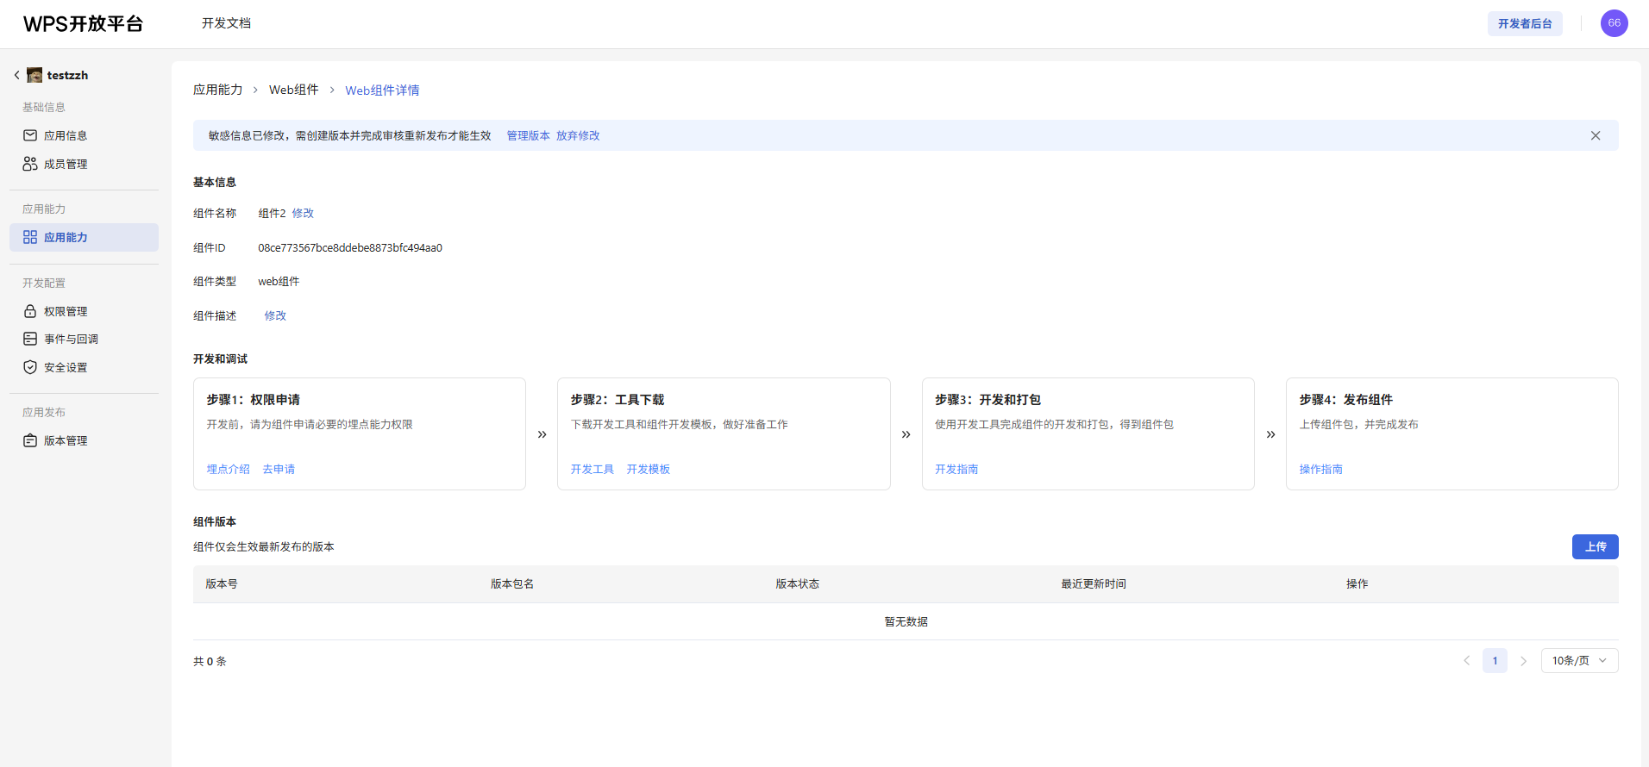Go to 权限管理 in sidebar

(84, 311)
